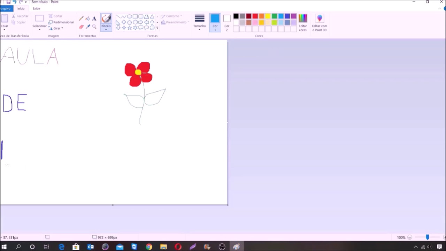Click the Undo arrow in title bar
The height and width of the screenshot is (251, 446).
click(15, 2)
